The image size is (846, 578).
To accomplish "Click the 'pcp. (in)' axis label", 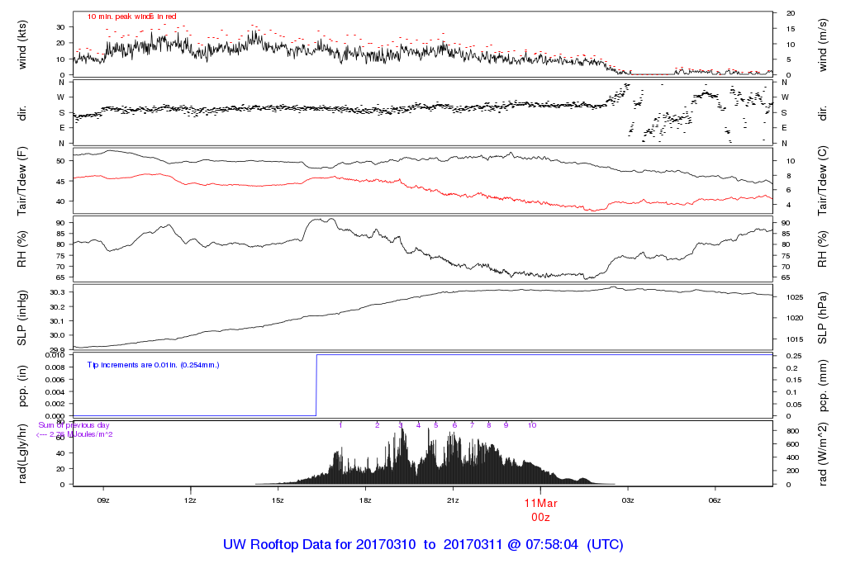I will pyautogui.click(x=22, y=386).
